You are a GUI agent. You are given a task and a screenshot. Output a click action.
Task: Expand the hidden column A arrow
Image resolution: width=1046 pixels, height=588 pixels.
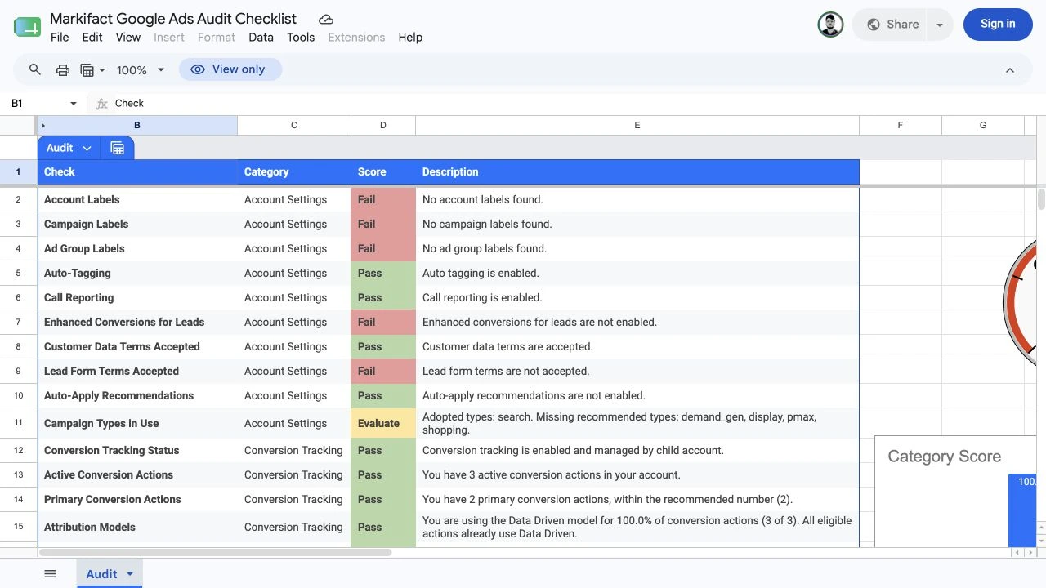pyautogui.click(x=42, y=126)
